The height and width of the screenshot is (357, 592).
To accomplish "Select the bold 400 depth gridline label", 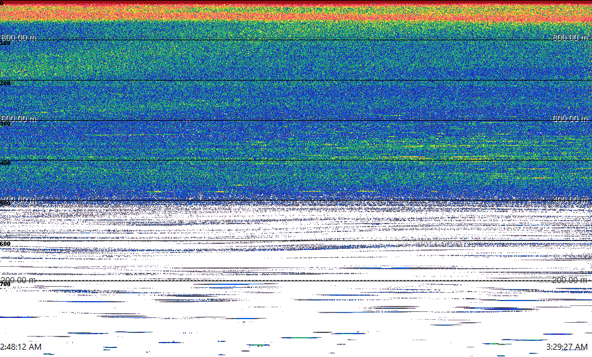I will point(5,163).
